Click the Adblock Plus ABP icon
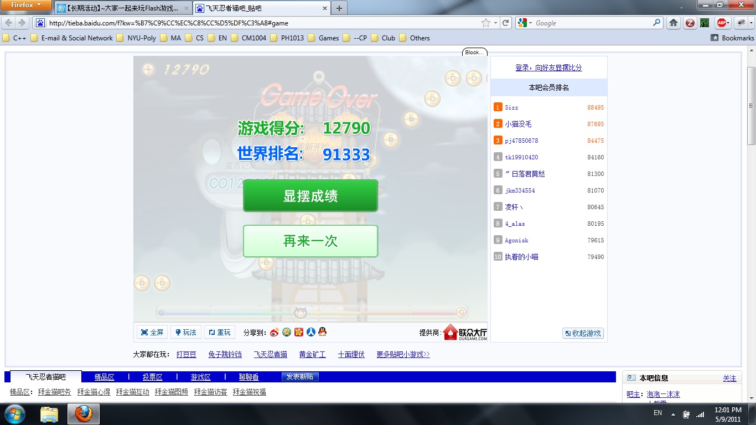Viewport: 756px width, 425px height. click(722, 23)
